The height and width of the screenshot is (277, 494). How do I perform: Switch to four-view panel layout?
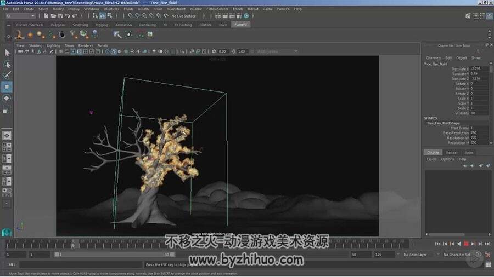pyautogui.click(x=7, y=147)
